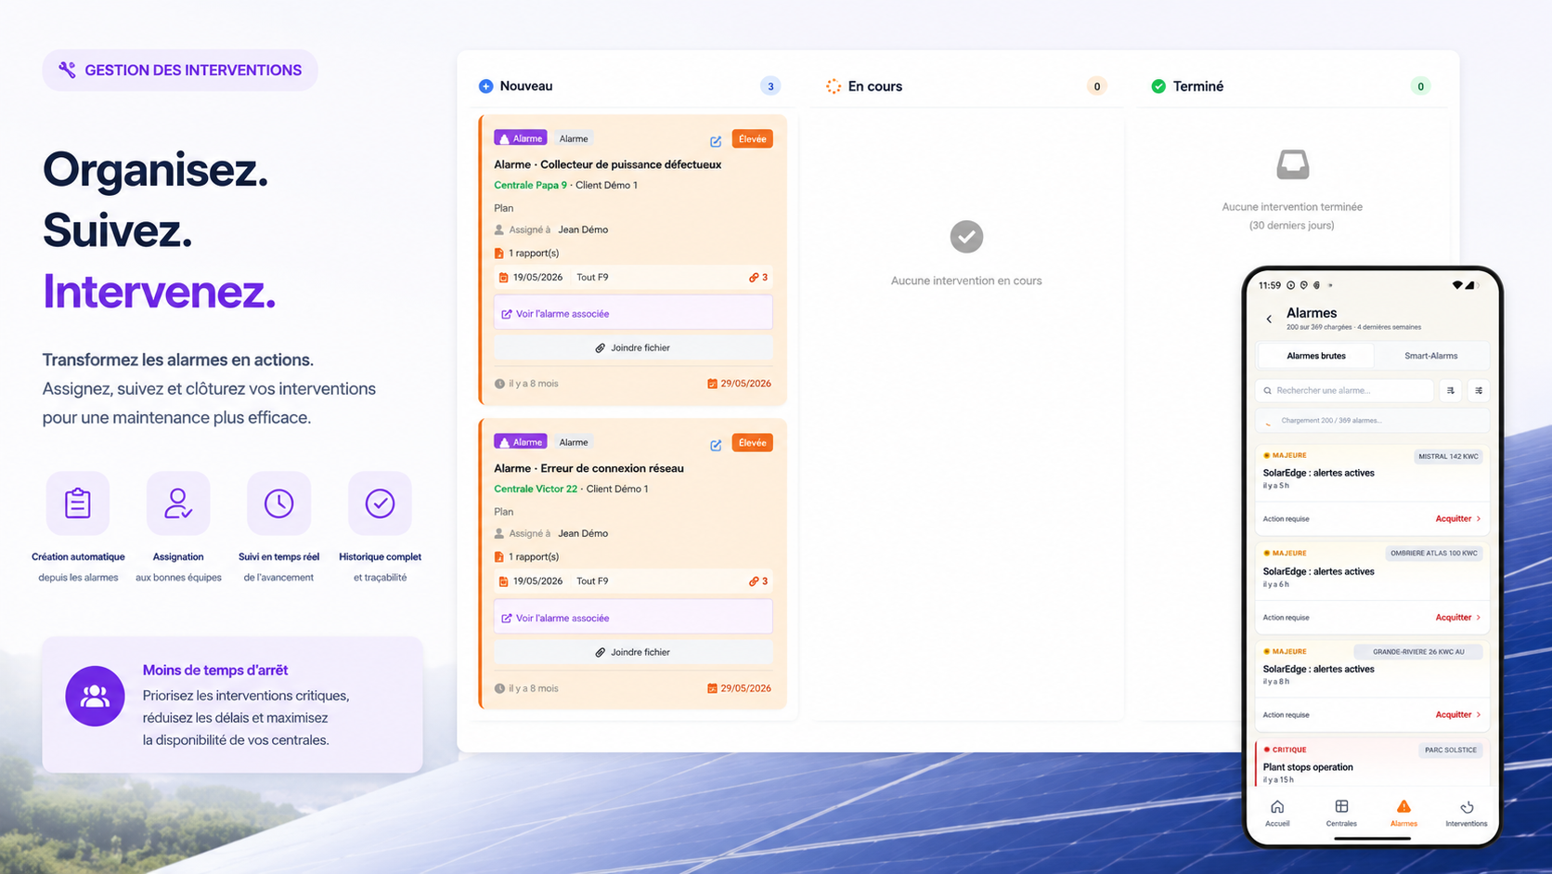Tap Acquitter on the GRANDE-RIVIERE 26 KWC alarm
The height and width of the screenshot is (874, 1552).
click(x=1457, y=714)
